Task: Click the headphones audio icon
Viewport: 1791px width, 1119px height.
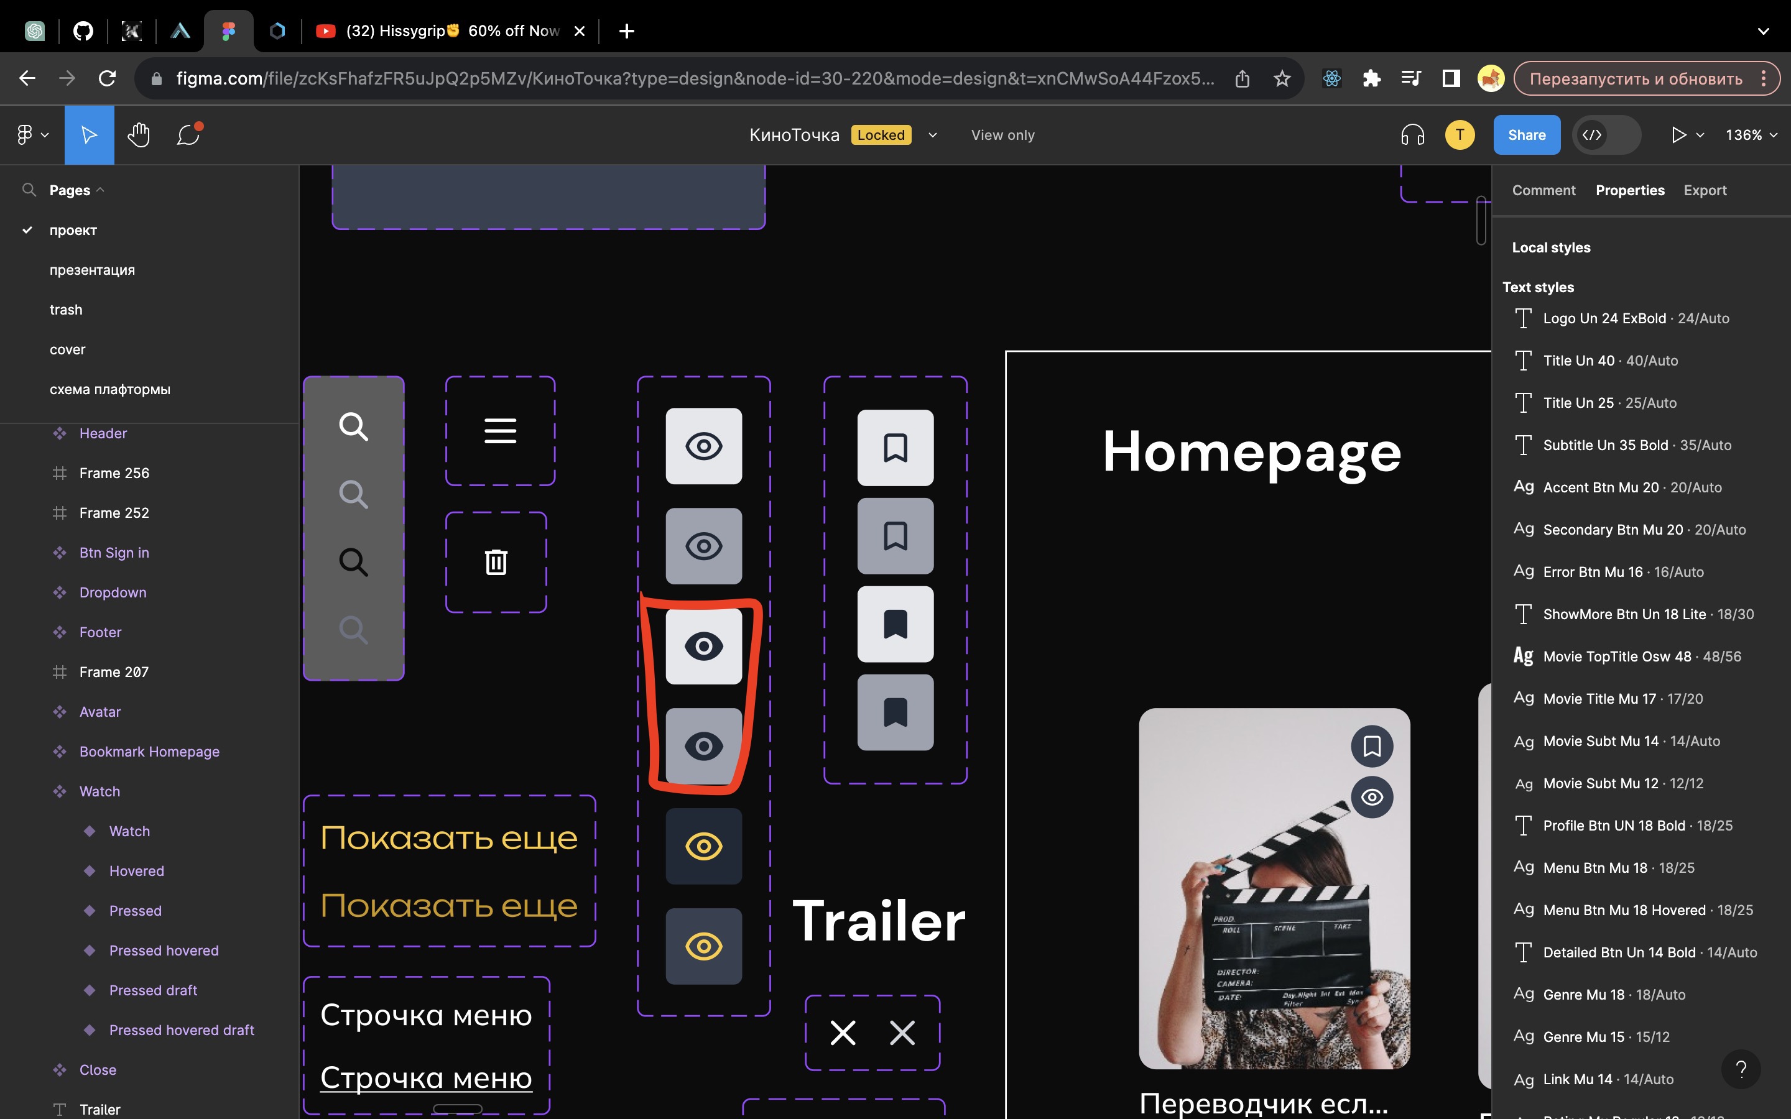Action: [x=1412, y=135]
